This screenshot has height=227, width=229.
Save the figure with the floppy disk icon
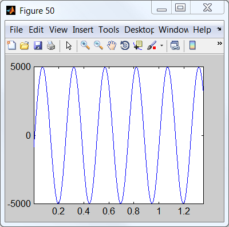[x=38, y=46]
